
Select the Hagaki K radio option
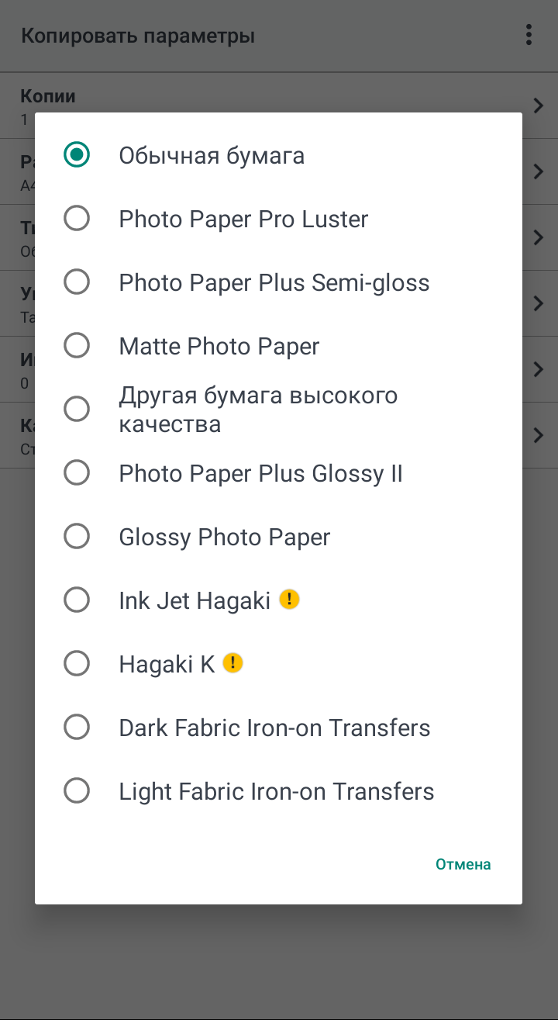click(77, 663)
